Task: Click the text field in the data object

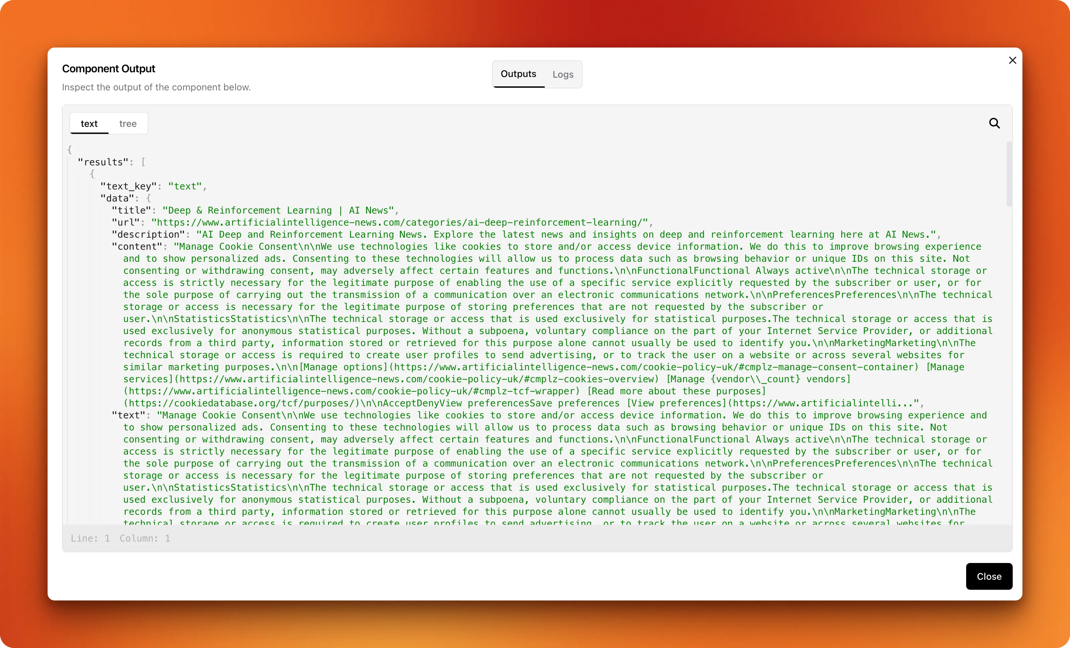Action: (x=129, y=415)
